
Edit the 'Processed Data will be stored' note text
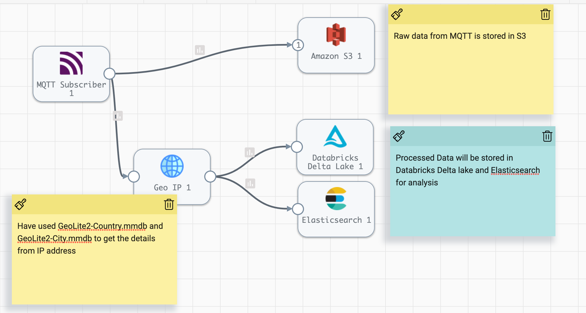tap(468, 170)
